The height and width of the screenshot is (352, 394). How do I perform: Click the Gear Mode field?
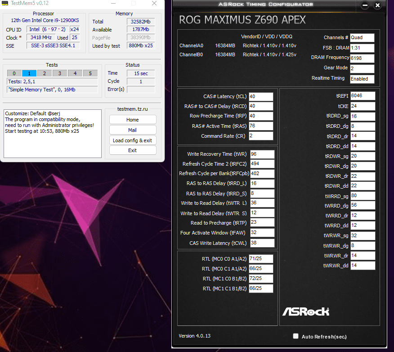[363, 68]
